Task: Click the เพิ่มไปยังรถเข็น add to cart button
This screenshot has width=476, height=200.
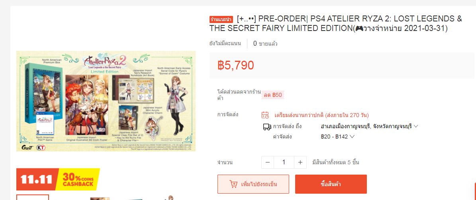Action: (253, 184)
